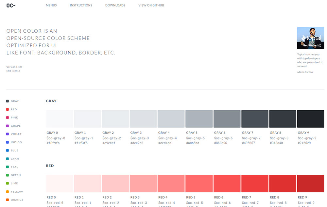Click the grape square icon in sidebar

click(8, 126)
